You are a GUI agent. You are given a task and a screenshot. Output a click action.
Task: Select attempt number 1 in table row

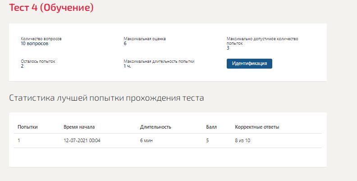tap(18, 140)
